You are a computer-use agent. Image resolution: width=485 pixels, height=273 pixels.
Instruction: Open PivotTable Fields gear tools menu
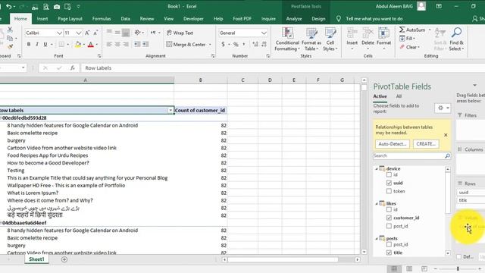tap(443, 108)
